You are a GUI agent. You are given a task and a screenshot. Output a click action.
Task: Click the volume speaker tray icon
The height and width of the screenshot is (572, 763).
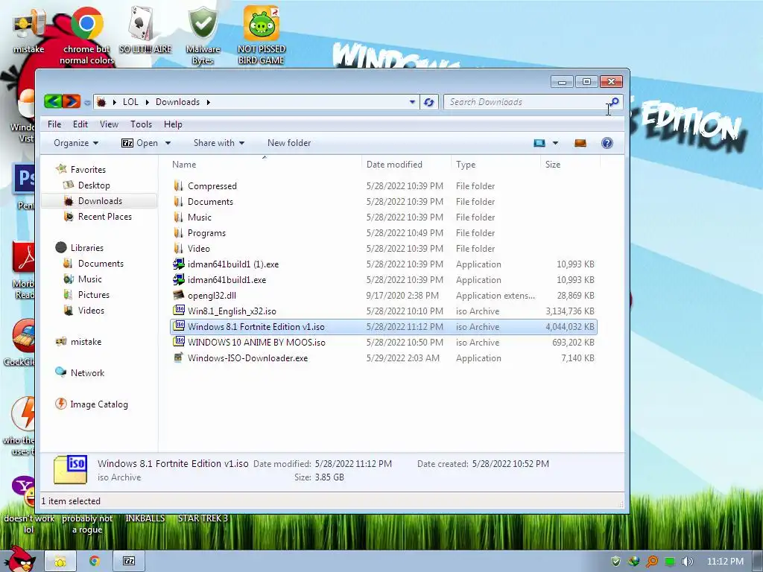[687, 562]
